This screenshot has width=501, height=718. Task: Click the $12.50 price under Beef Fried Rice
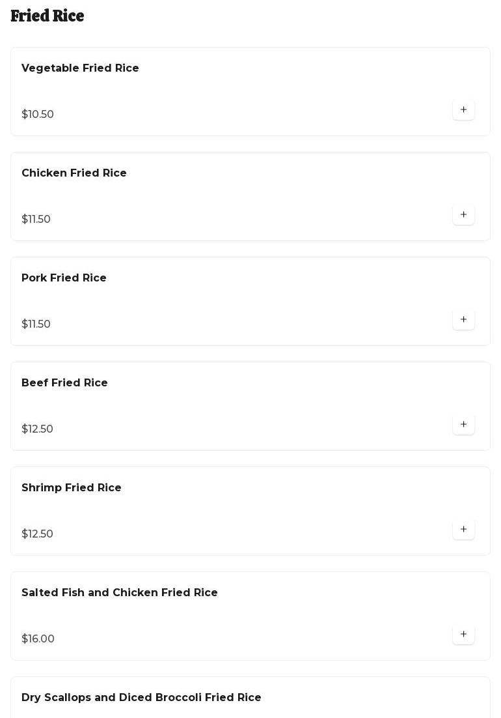click(x=37, y=429)
